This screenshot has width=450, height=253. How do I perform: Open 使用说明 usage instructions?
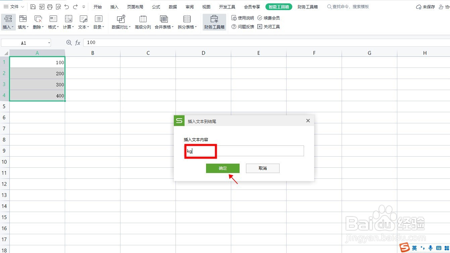tap(243, 18)
